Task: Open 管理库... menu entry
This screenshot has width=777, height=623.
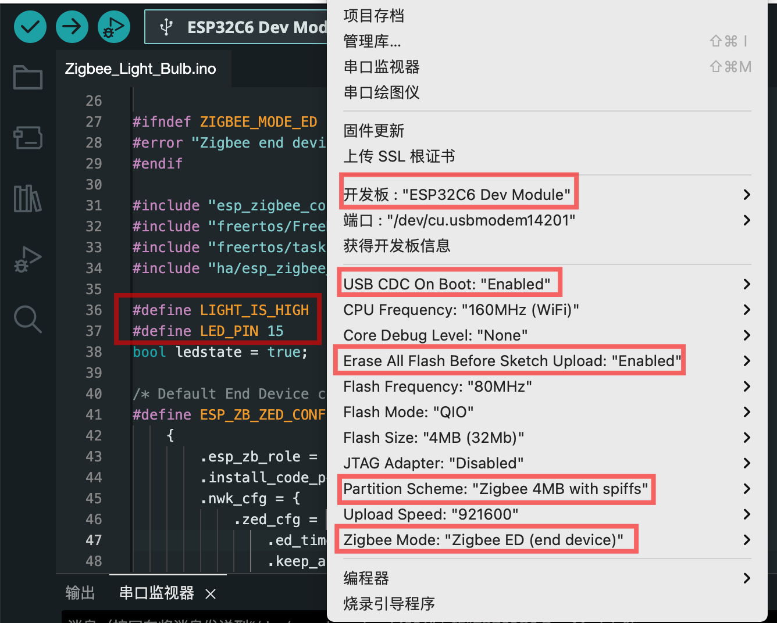Action: click(547, 41)
